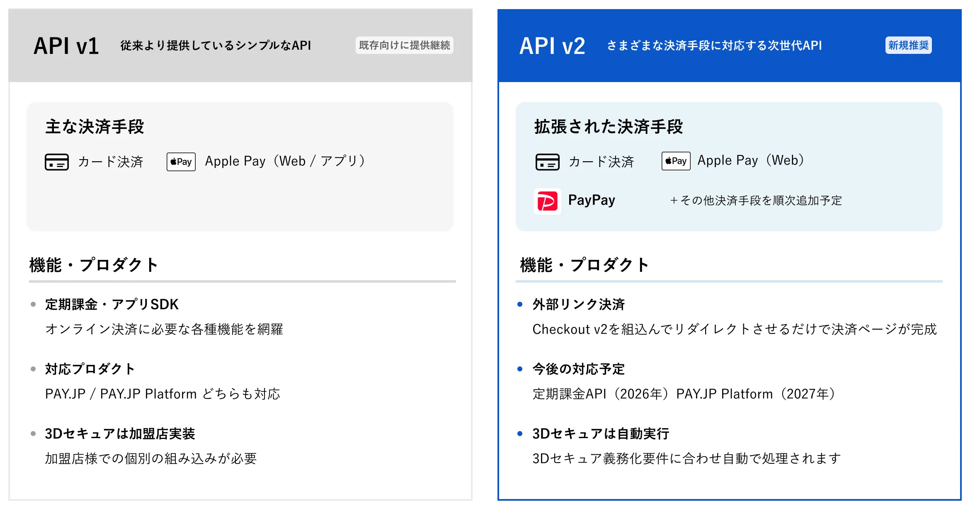This screenshot has height=509, width=980.
Task: Click the Apple Pay（Web / アプリ）text in v1
Action: pos(285,161)
